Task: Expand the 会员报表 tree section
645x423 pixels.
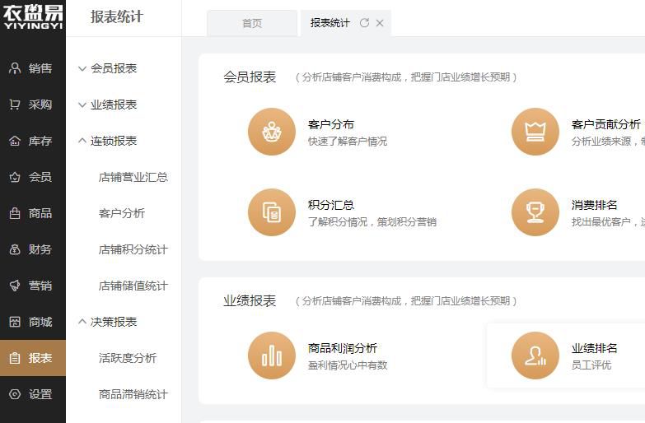Action: pyautogui.click(x=106, y=68)
